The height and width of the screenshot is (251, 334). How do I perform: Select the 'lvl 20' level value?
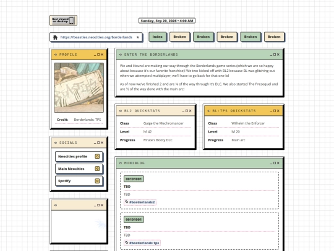click(x=236, y=131)
